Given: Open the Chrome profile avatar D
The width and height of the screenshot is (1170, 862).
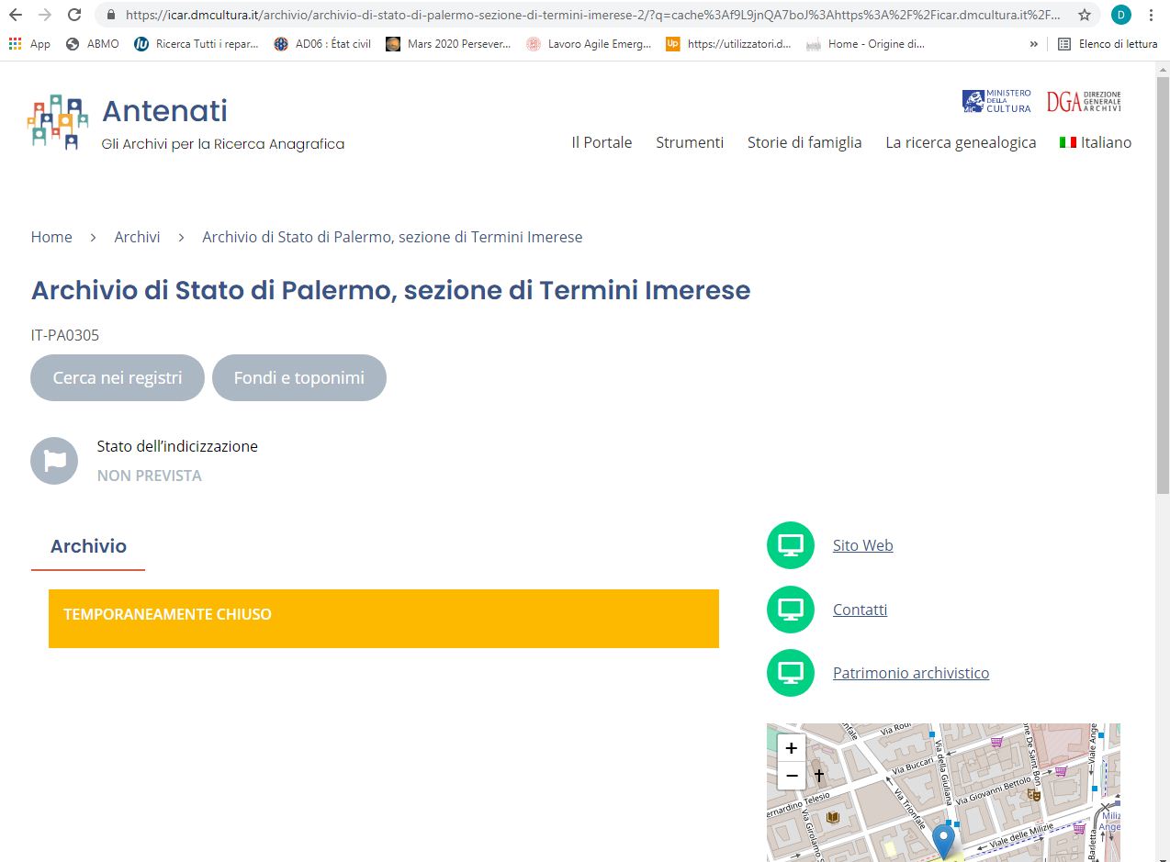Looking at the screenshot, I should pyautogui.click(x=1120, y=15).
